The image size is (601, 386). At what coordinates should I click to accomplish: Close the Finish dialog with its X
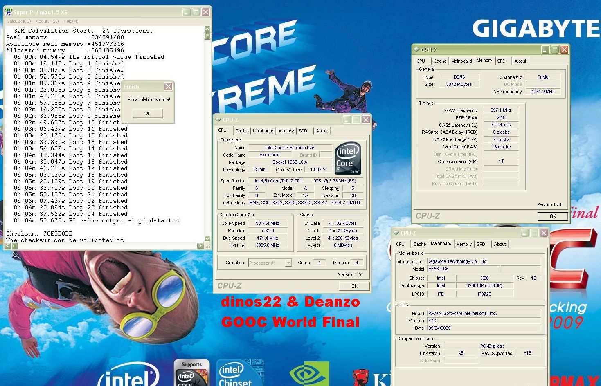(x=168, y=86)
